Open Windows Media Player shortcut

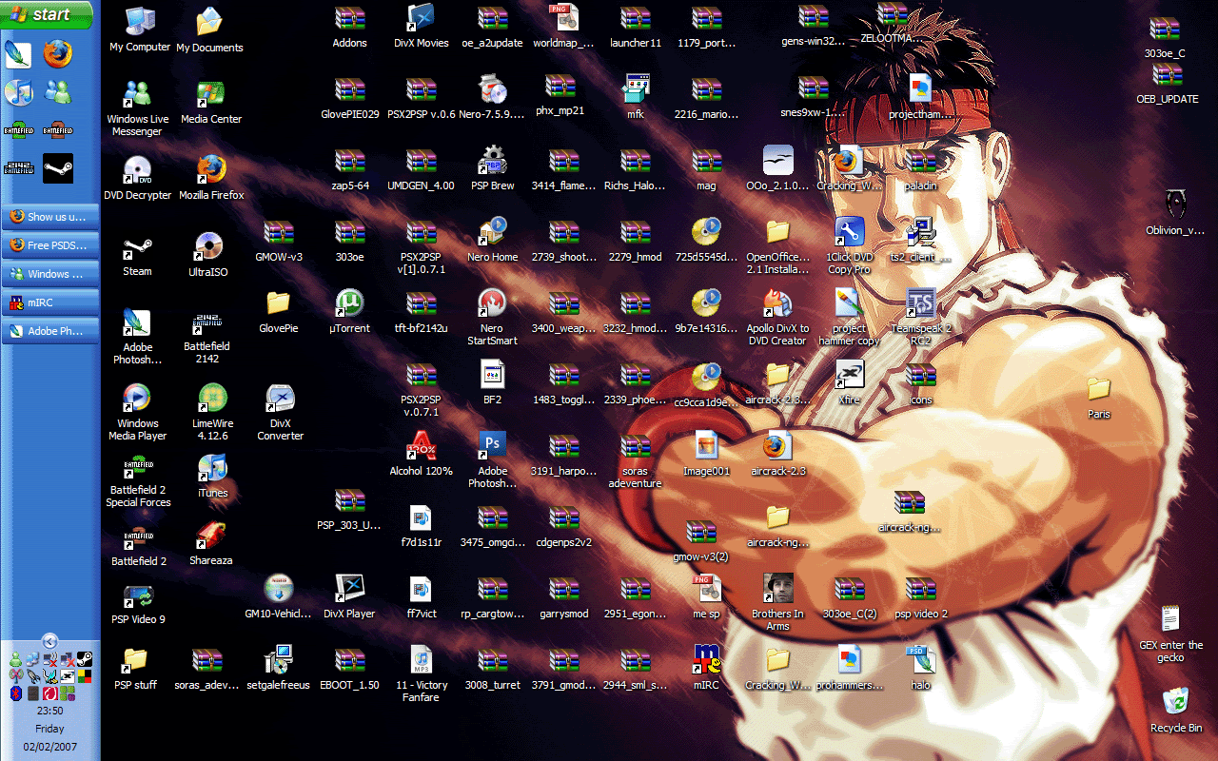tap(138, 412)
